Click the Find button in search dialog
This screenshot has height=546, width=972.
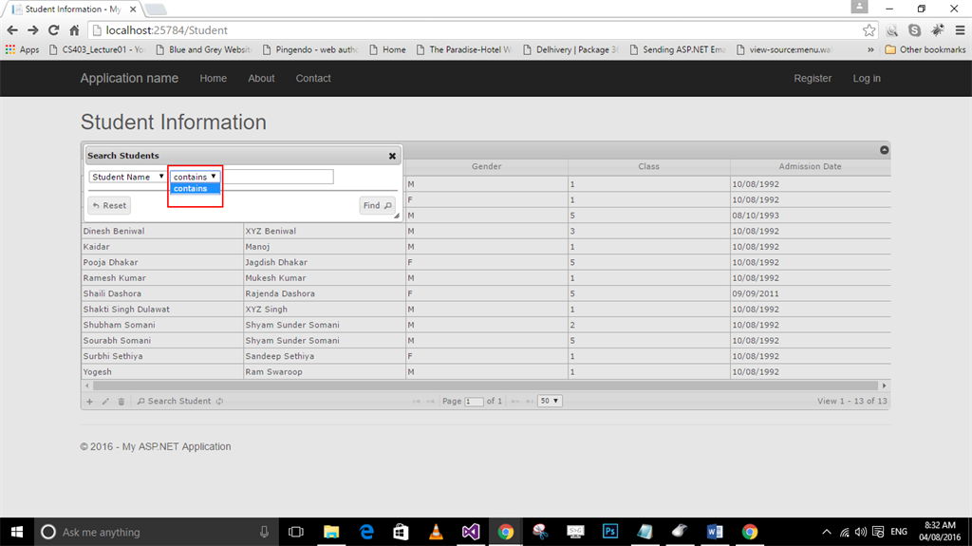378,205
